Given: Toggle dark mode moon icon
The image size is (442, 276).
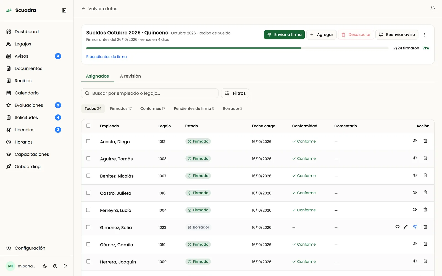Looking at the screenshot, I should click(45, 266).
